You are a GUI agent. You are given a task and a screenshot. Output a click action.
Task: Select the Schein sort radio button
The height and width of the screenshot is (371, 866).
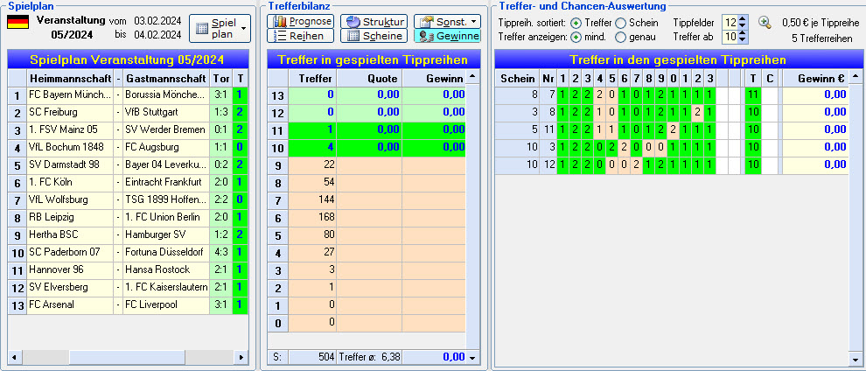pyautogui.click(x=621, y=23)
